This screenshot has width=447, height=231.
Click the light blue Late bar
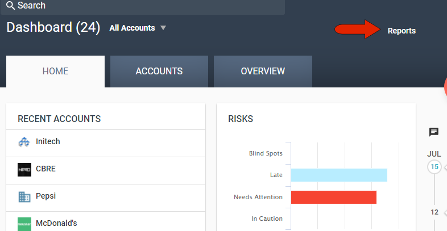pos(339,175)
